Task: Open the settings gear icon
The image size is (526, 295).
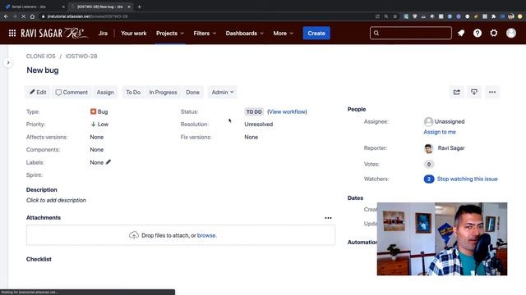Action: pos(494,33)
